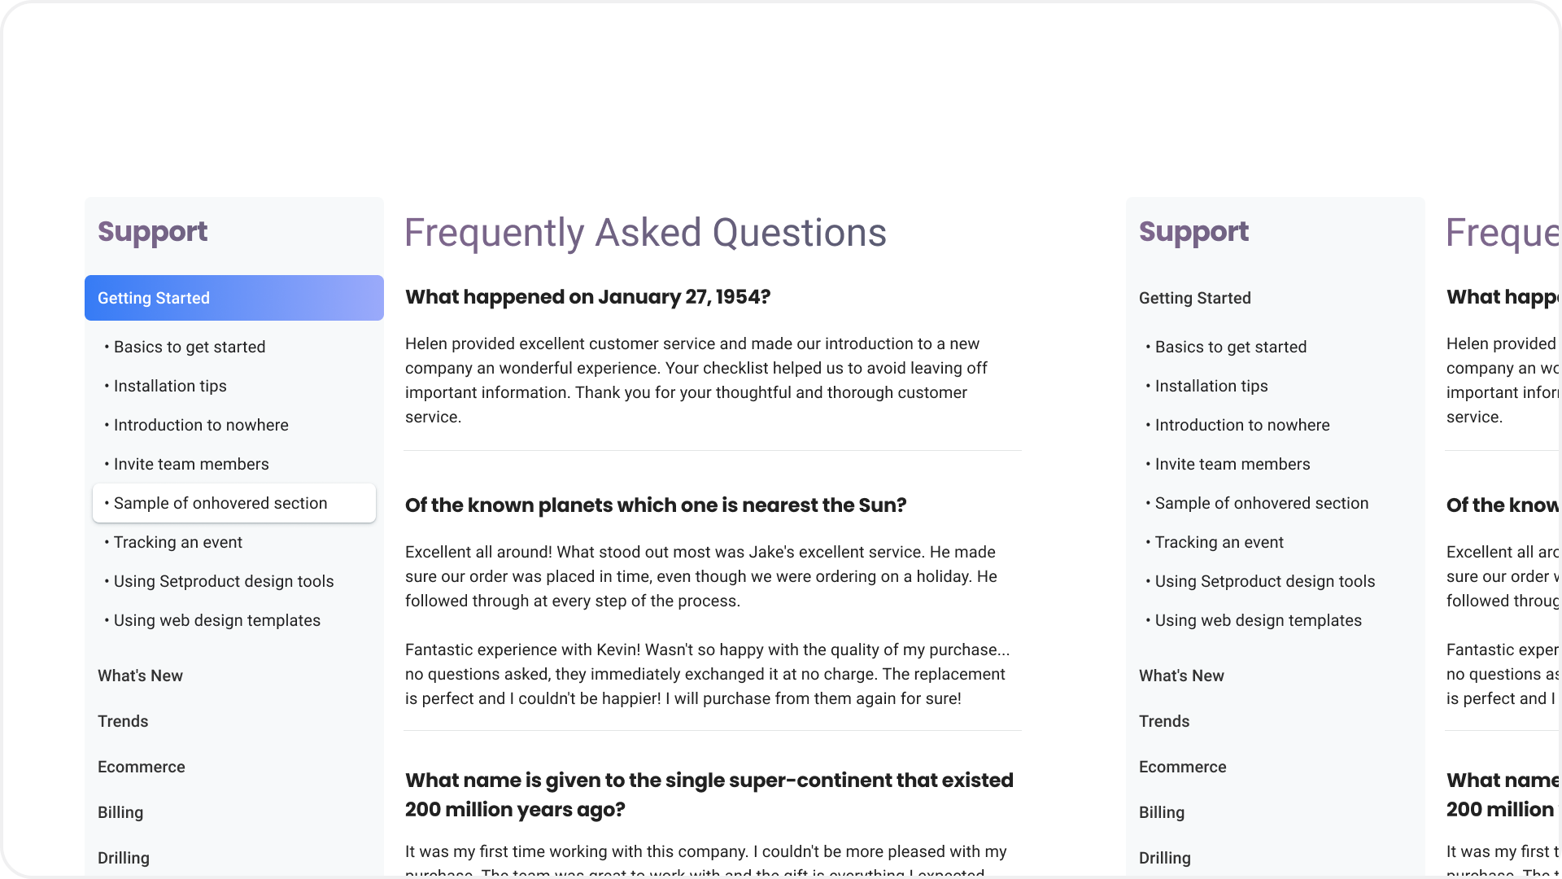
Task: Expand Trends section in sidebar
Action: pos(121,720)
